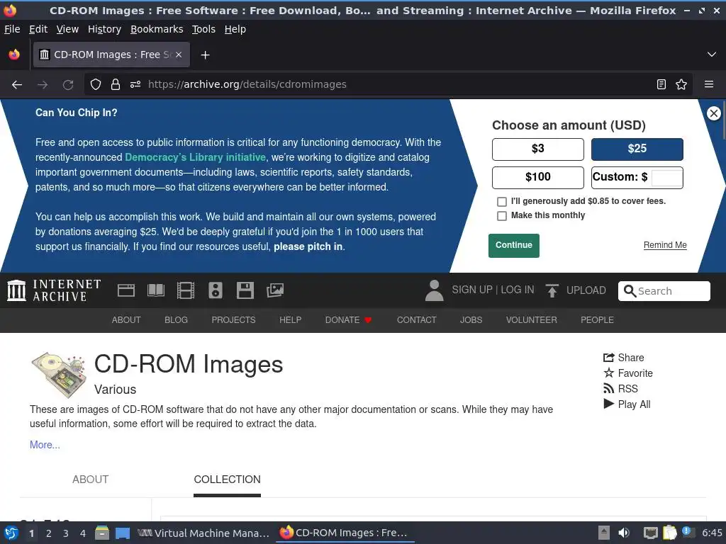
Task: Switch to the ABOUT tab
Action: pyautogui.click(x=90, y=480)
